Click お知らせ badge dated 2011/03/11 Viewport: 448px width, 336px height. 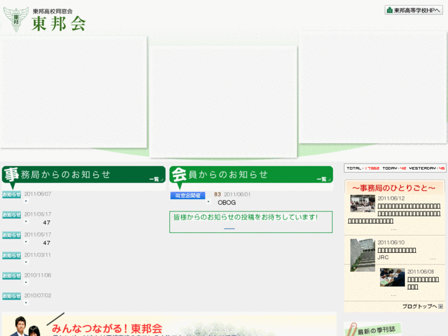pyautogui.click(x=12, y=256)
